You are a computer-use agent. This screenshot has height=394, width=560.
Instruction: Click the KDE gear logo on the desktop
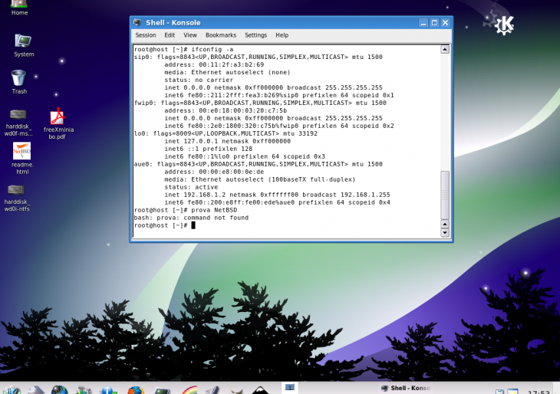(504, 25)
